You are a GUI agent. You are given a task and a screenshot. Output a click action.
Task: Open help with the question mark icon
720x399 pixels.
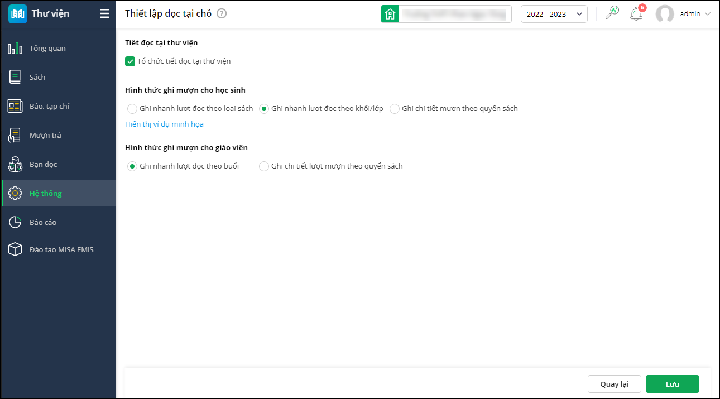pos(222,14)
